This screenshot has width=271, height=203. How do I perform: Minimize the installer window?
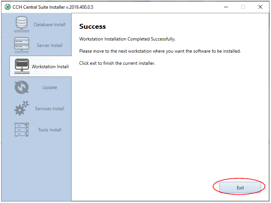(226, 7)
